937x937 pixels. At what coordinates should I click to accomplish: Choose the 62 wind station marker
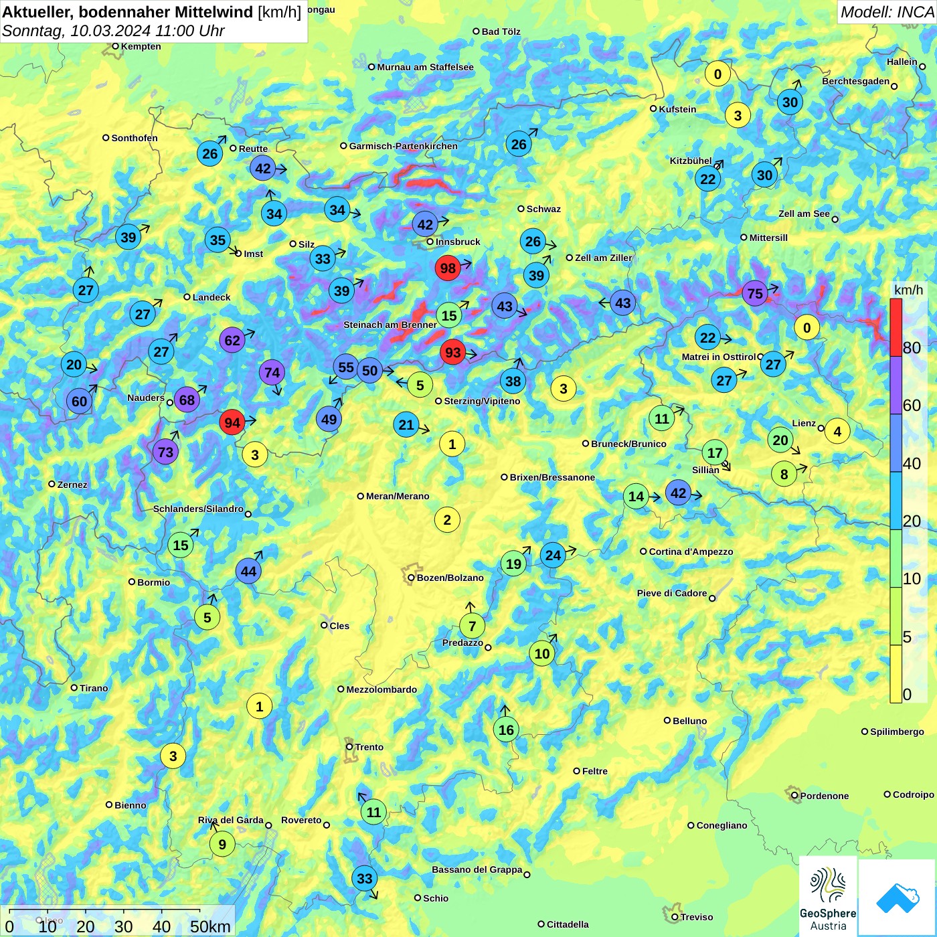(232, 340)
